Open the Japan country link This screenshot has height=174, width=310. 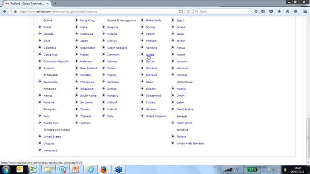[84, 41]
